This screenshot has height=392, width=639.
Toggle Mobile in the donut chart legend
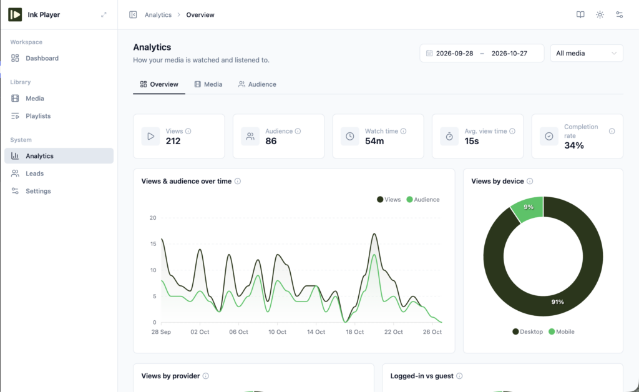(562, 331)
